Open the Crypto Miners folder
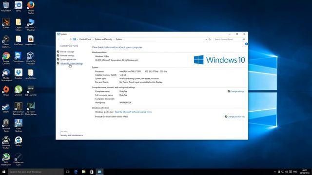This screenshot has width=312, height=175. pyautogui.click(x=19, y=25)
